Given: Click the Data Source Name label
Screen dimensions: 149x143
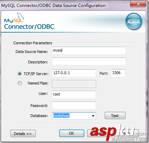Looking at the screenshot, I should pos(31,52).
